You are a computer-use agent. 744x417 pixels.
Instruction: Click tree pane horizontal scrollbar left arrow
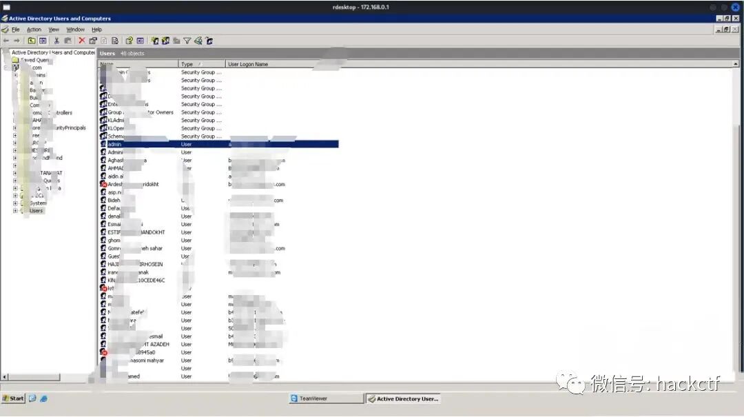click(5, 377)
